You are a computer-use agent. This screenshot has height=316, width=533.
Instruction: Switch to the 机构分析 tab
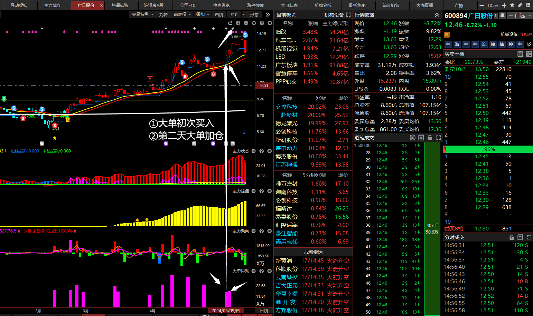[x=323, y=5]
